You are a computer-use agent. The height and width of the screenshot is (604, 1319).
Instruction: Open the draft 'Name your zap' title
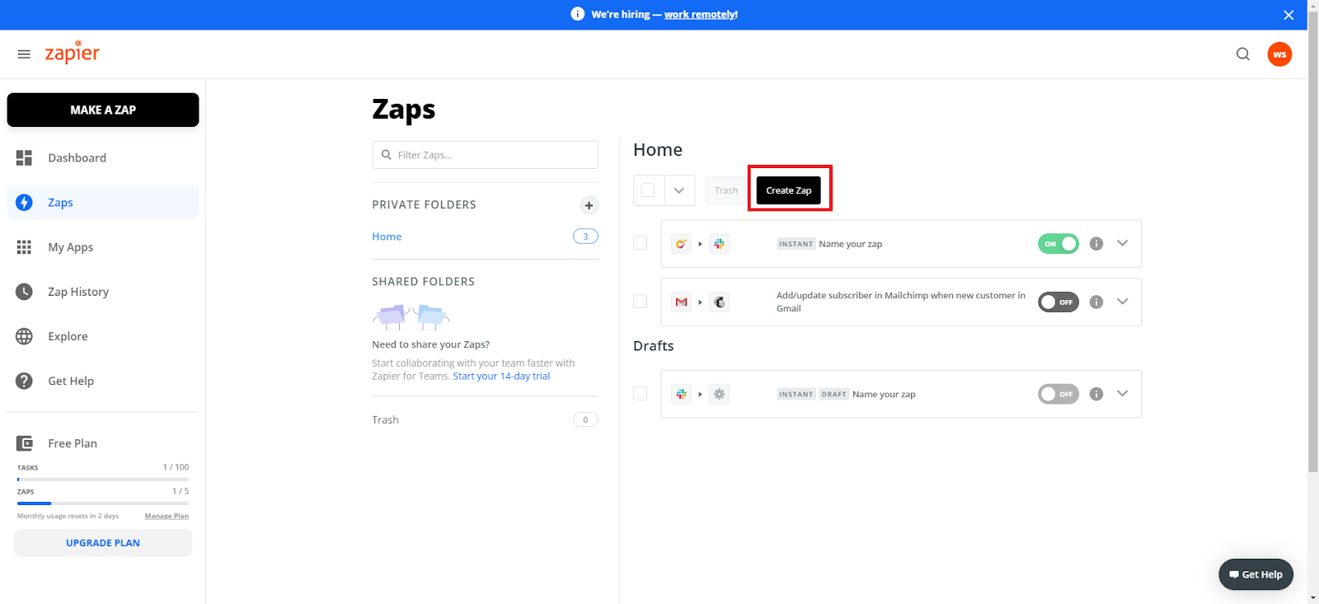pyautogui.click(x=884, y=394)
